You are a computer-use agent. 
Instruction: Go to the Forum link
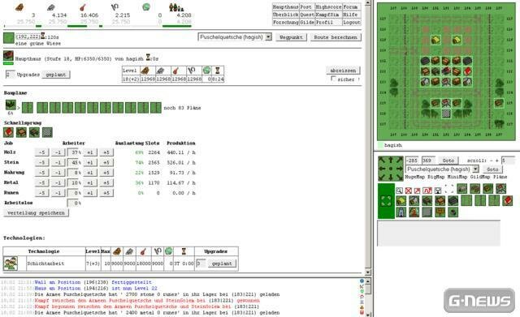pos(350,7)
